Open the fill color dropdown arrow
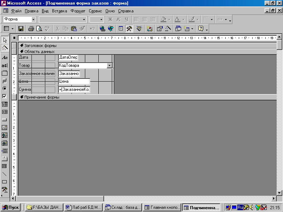 click(169, 19)
